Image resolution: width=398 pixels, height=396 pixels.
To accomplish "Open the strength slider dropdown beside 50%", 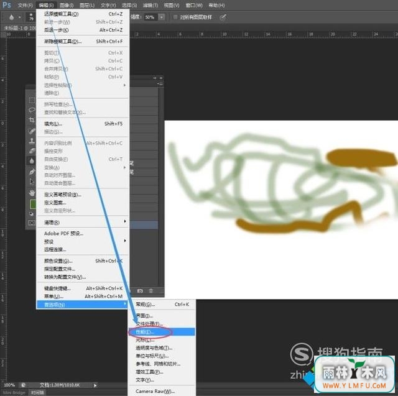I will [x=162, y=17].
